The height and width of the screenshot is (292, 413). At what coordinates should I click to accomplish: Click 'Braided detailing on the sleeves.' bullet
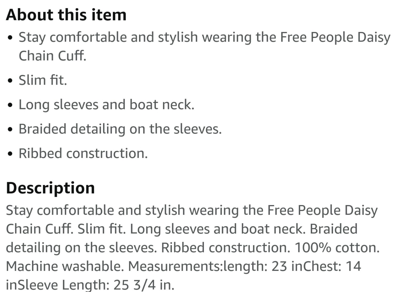click(x=120, y=129)
